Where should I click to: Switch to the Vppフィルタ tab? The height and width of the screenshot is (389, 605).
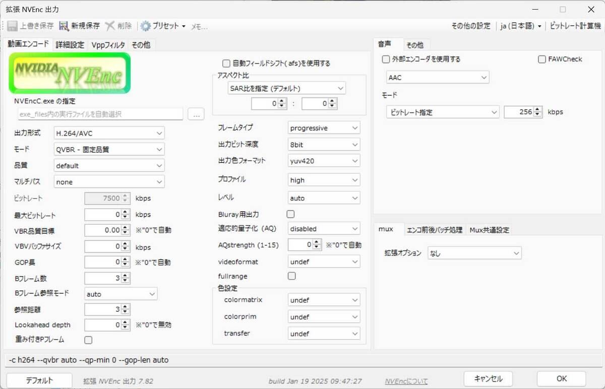coord(108,45)
